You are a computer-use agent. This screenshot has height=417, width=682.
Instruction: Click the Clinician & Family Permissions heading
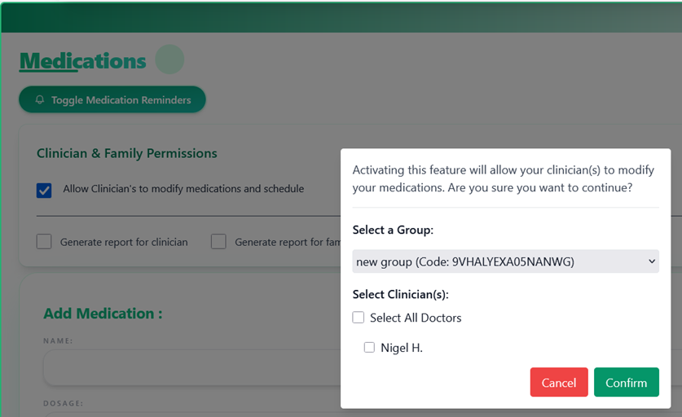pyautogui.click(x=126, y=153)
